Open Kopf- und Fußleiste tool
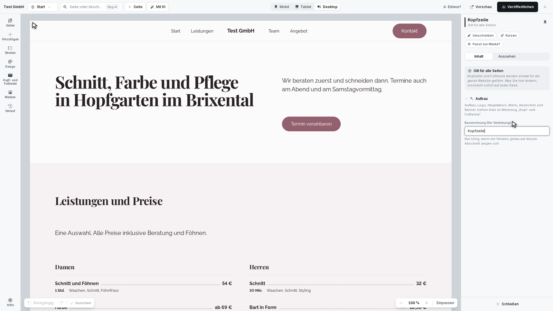This screenshot has width=553, height=311. (10, 79)
